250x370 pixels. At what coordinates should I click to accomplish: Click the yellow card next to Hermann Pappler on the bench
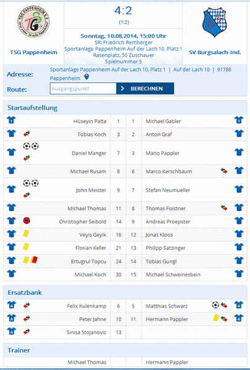(x=216, y=318)
